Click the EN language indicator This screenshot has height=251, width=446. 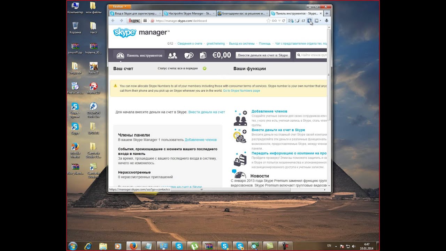click(x=329, y=246)
